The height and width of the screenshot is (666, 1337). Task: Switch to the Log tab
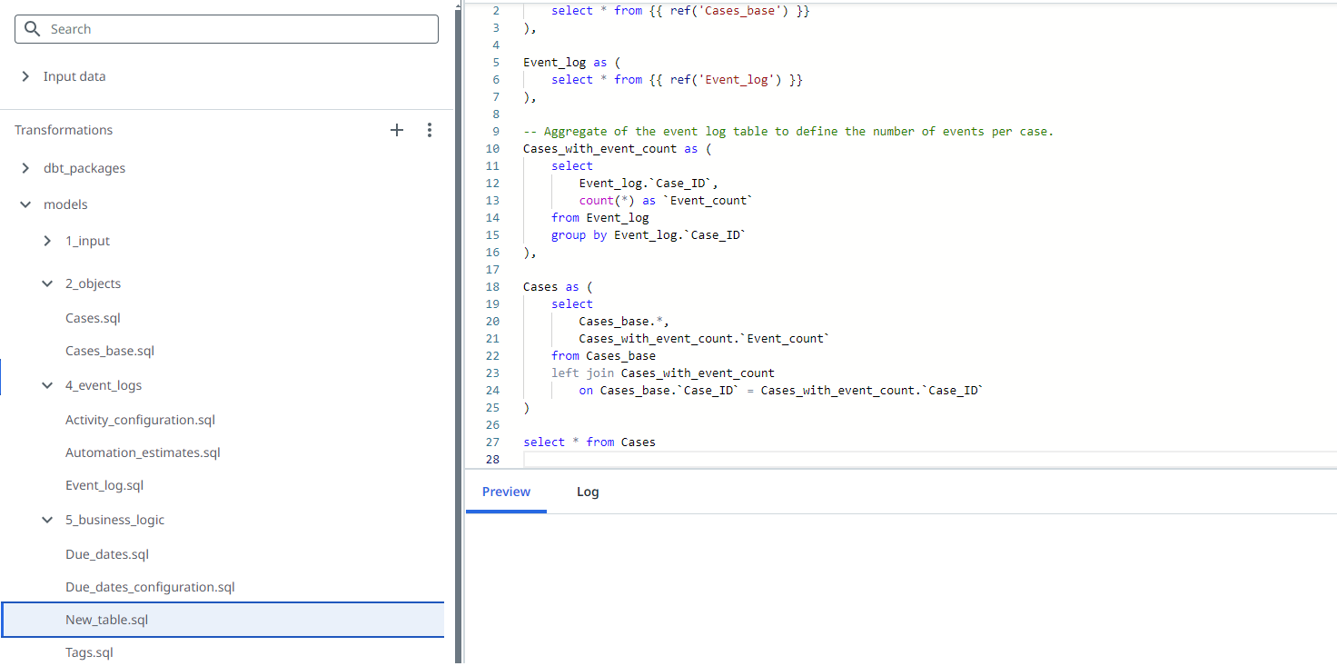click(x=588, y=492)
